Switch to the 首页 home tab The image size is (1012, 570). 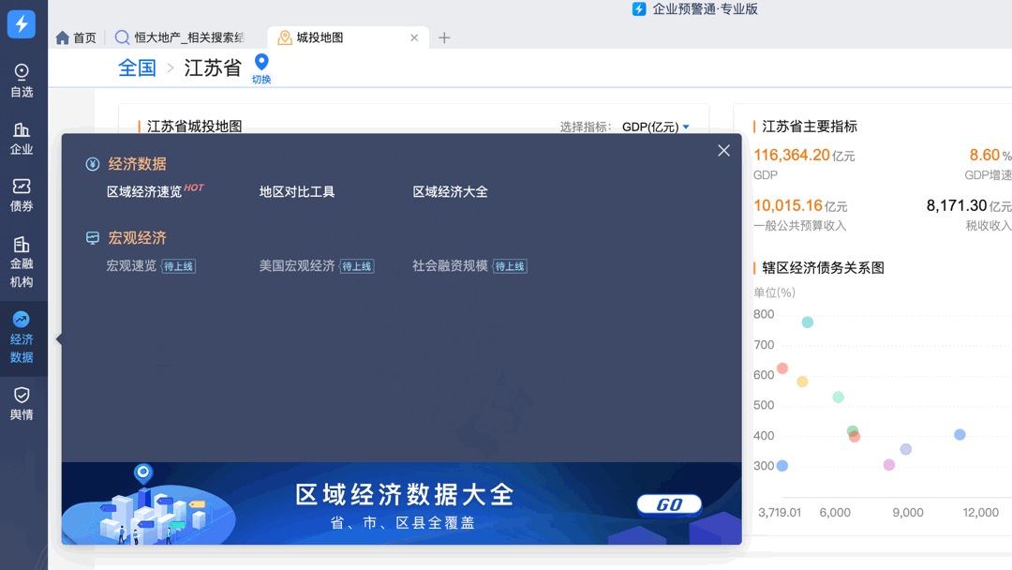coord(76,37)
